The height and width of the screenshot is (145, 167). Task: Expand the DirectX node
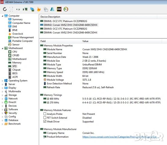tap(2, 102)
